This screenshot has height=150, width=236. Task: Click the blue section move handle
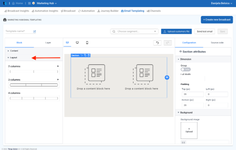tap(167, 77)
